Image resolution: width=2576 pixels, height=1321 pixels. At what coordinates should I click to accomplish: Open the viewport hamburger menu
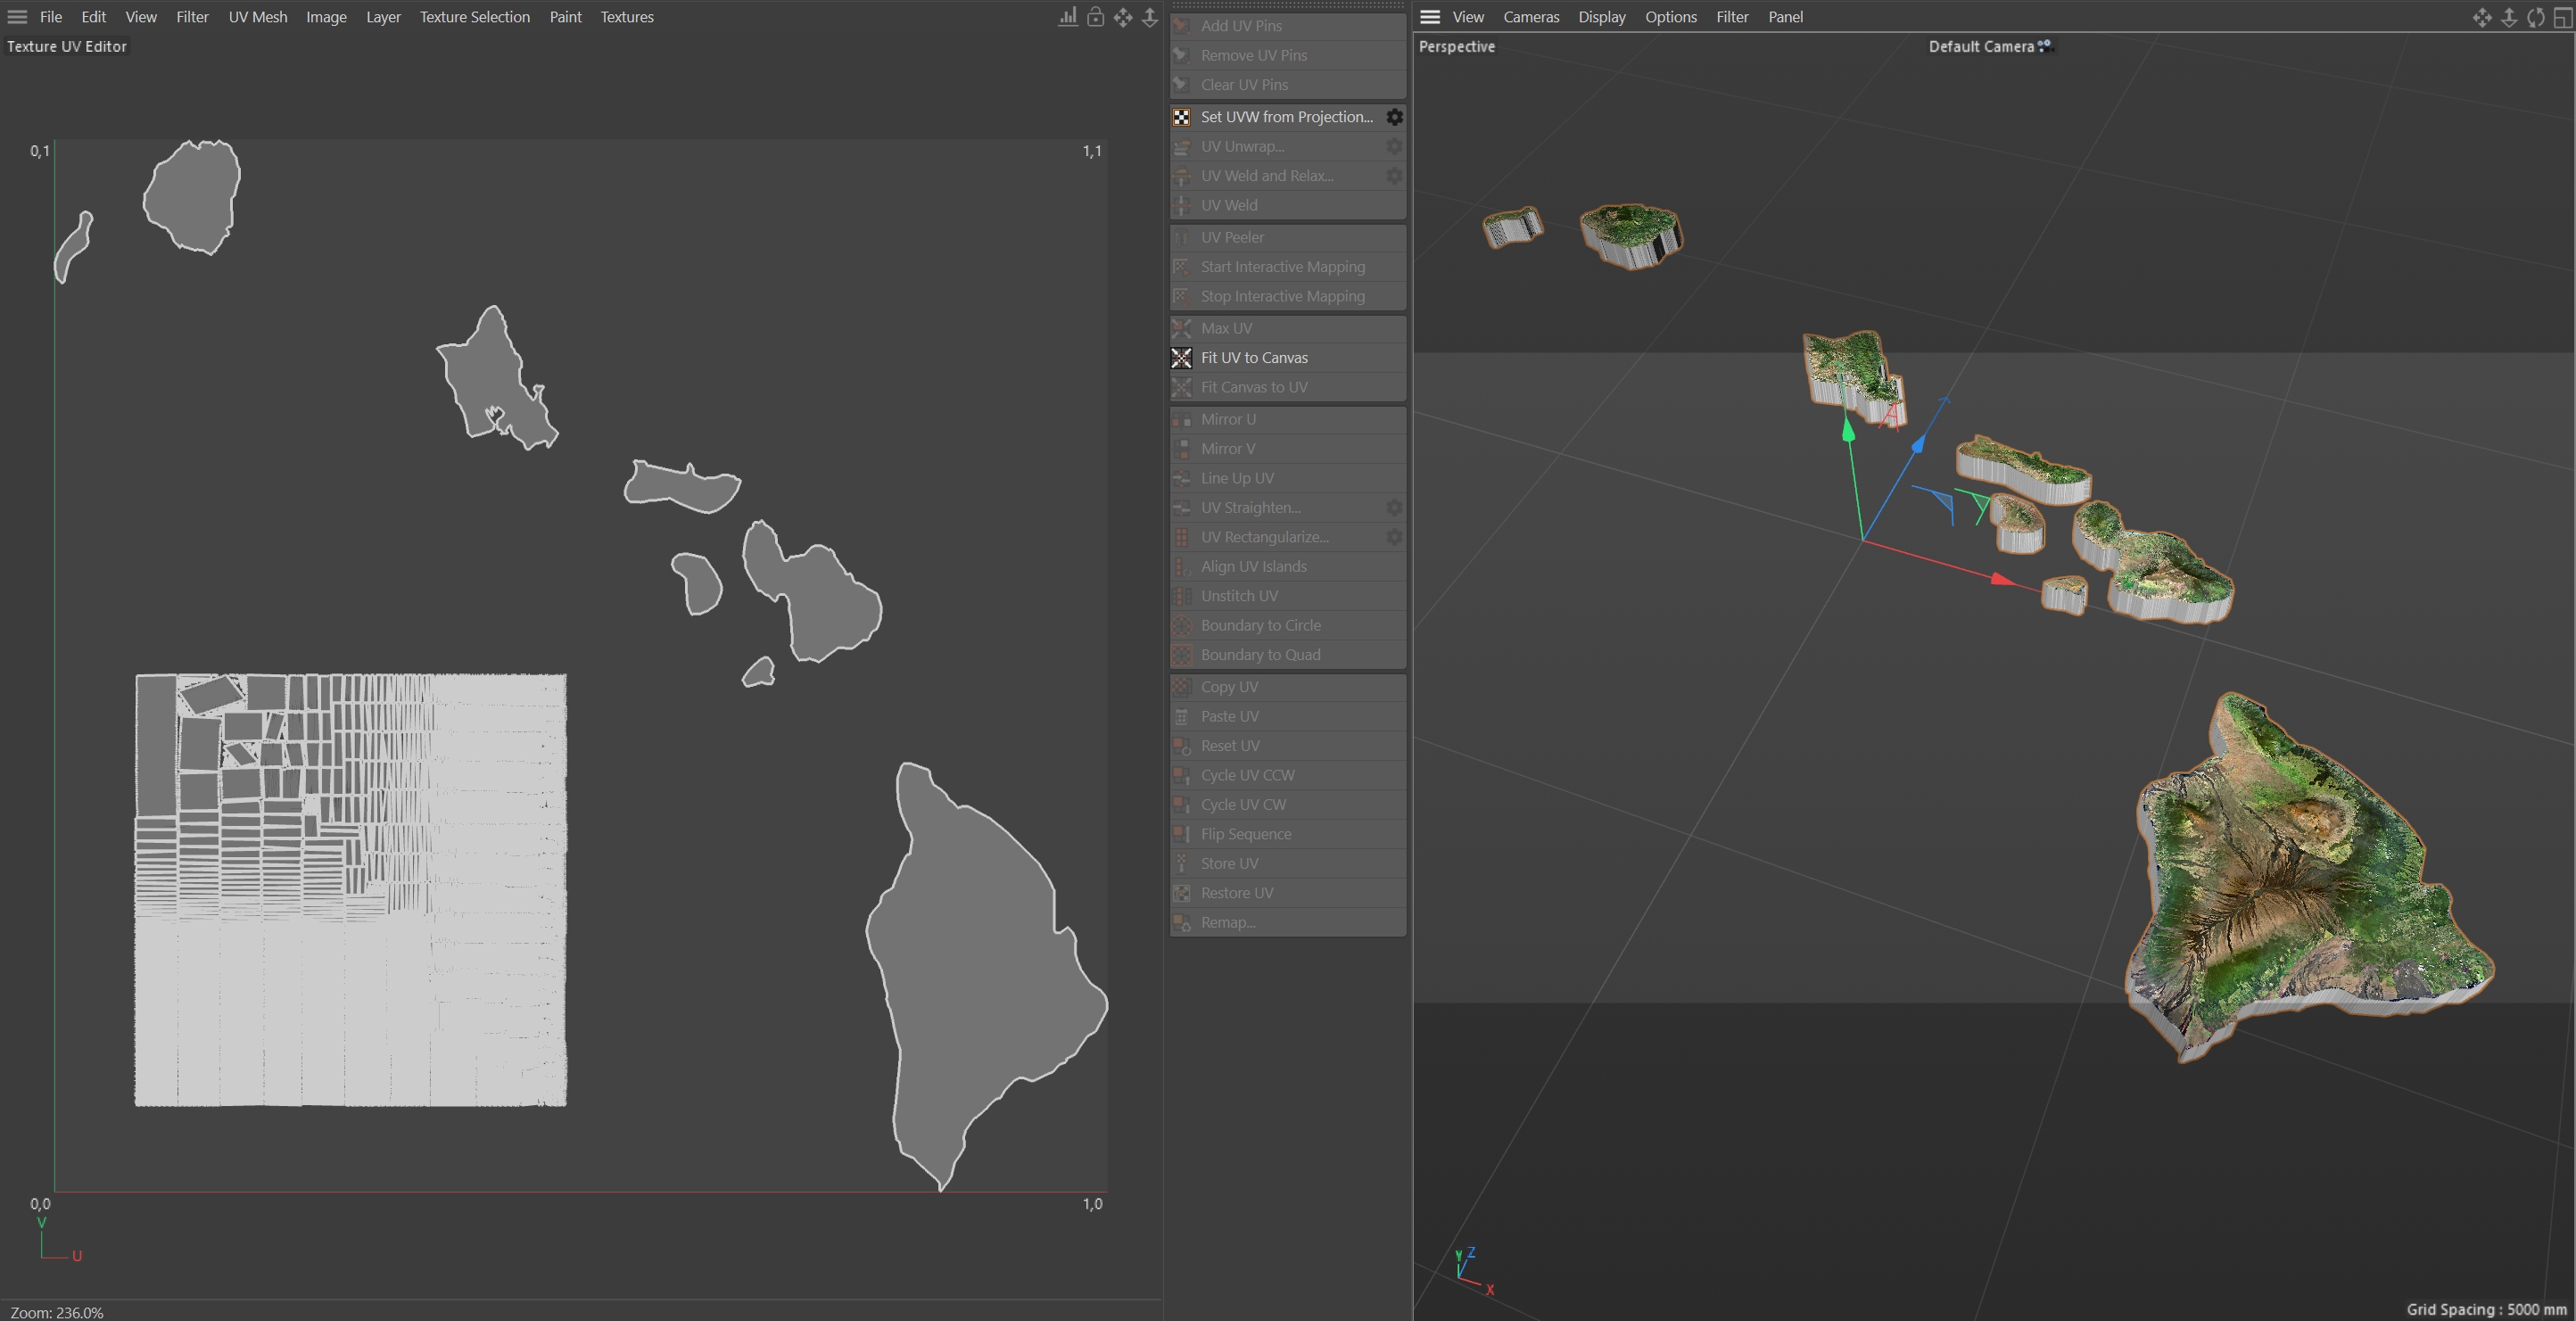1430,17
